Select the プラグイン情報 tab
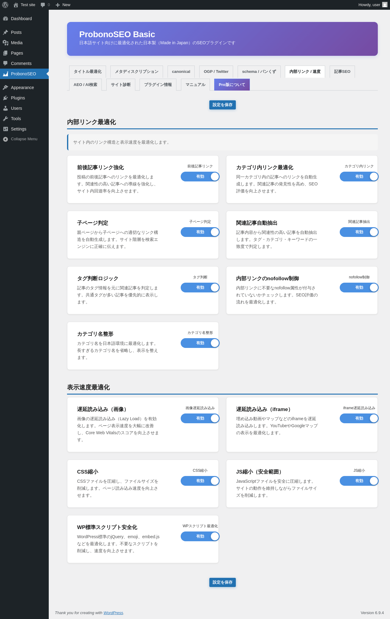This screenshot has height=619, width=390. (158, 85)
